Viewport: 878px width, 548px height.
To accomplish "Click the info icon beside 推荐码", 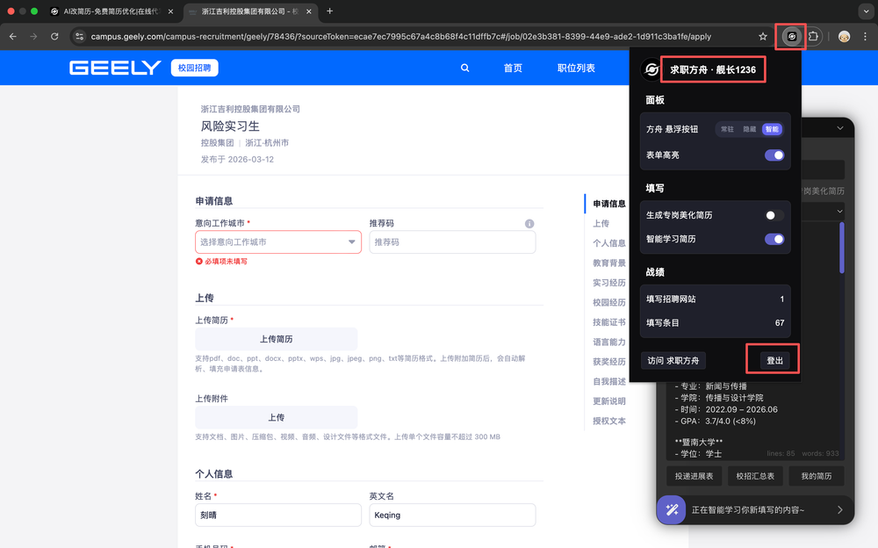I will pos(529,224).
